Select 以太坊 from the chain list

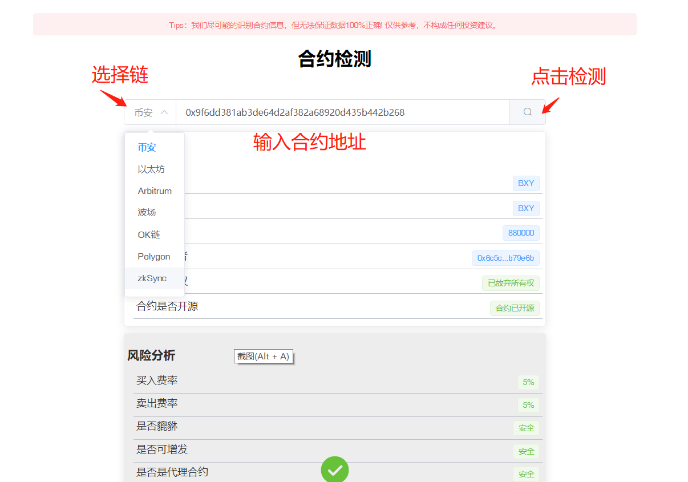tap(151, 169)
